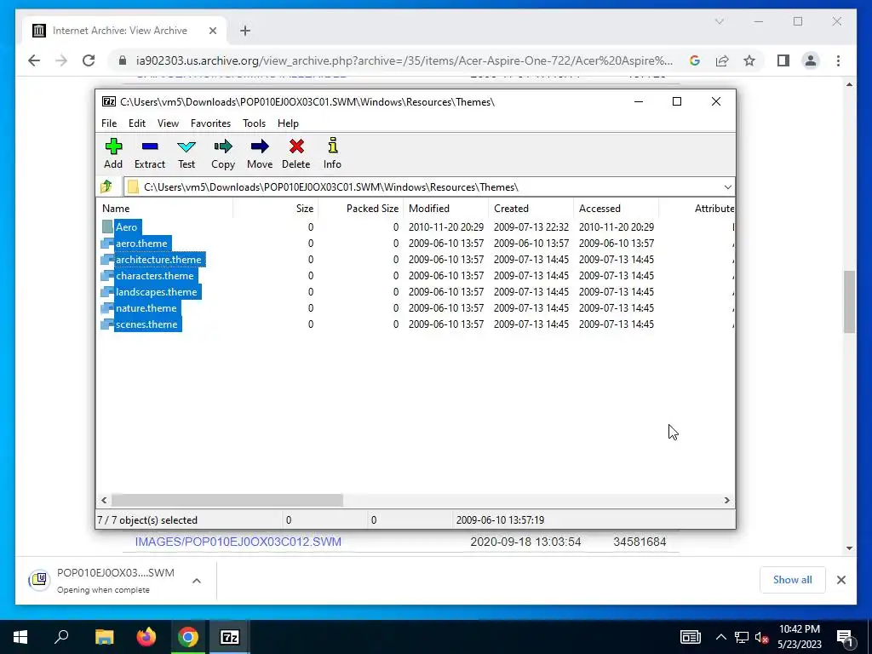Open the Help menu

tap(288, 123)
